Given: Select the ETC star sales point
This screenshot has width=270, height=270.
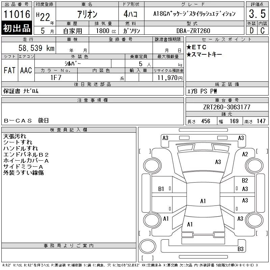Looking at the screenshot, I should [x=196, y=47].
